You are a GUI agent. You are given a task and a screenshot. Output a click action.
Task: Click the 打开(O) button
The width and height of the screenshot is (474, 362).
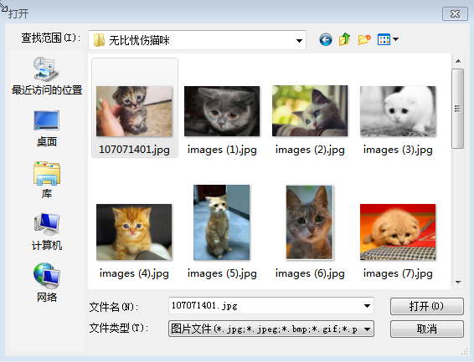coord(426,306)
